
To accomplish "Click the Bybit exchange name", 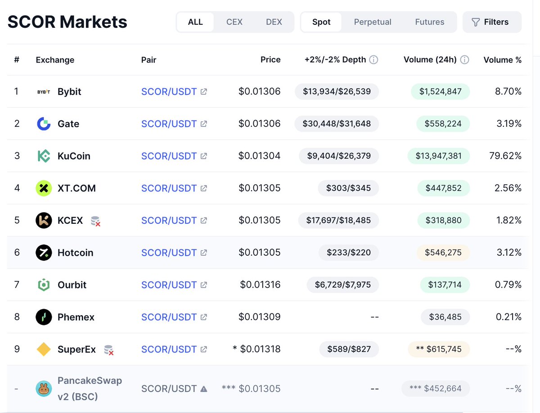I will (x=69, y=92).
